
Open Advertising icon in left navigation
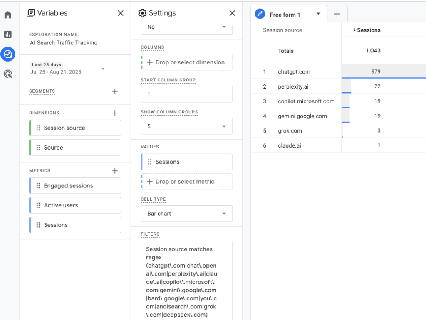click(x=8, y=74)
